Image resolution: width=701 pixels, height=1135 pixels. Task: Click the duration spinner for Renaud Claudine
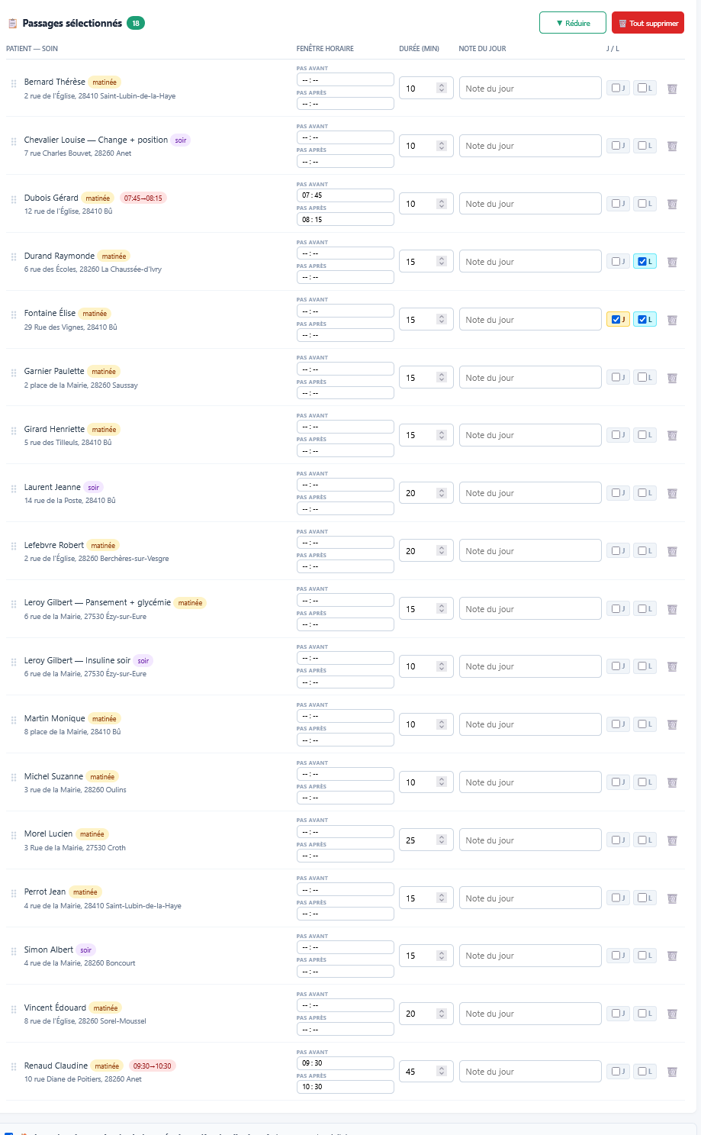441,1071
